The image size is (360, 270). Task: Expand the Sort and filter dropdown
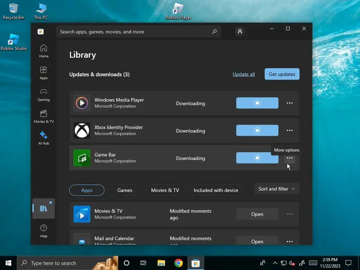click(x=277, y=189)
